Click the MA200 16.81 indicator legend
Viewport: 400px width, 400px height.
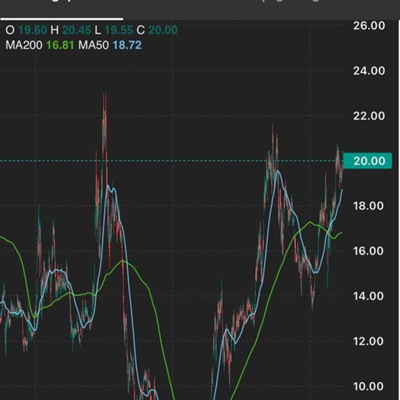(x=40, y=45)
